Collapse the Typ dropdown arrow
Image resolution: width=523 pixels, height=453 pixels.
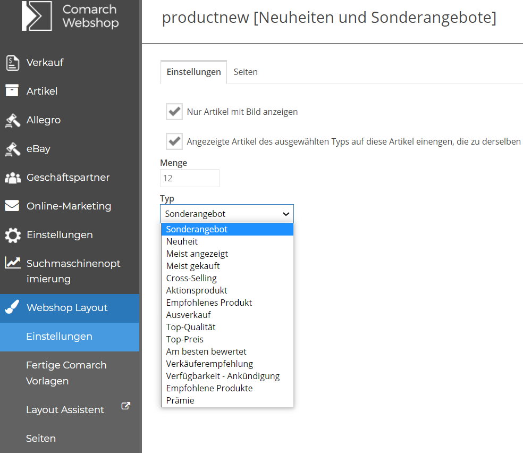click(x=286, y=214)
